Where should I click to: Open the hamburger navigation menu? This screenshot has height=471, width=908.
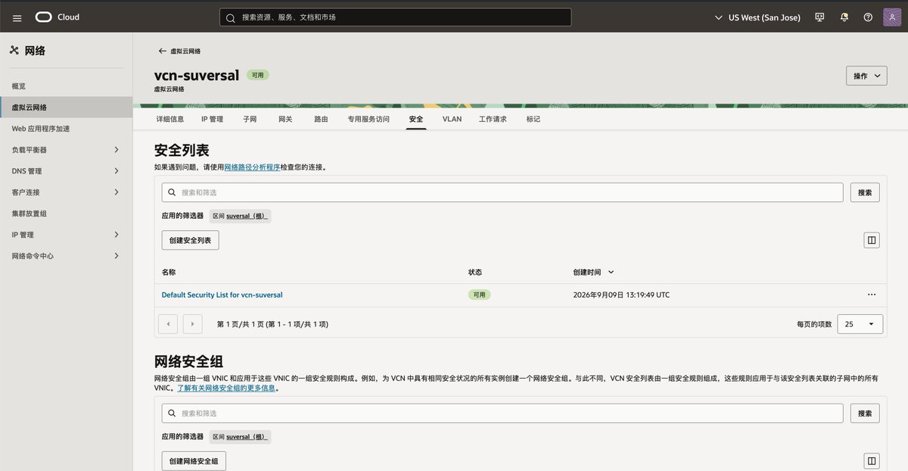click(x=17, y=17)
